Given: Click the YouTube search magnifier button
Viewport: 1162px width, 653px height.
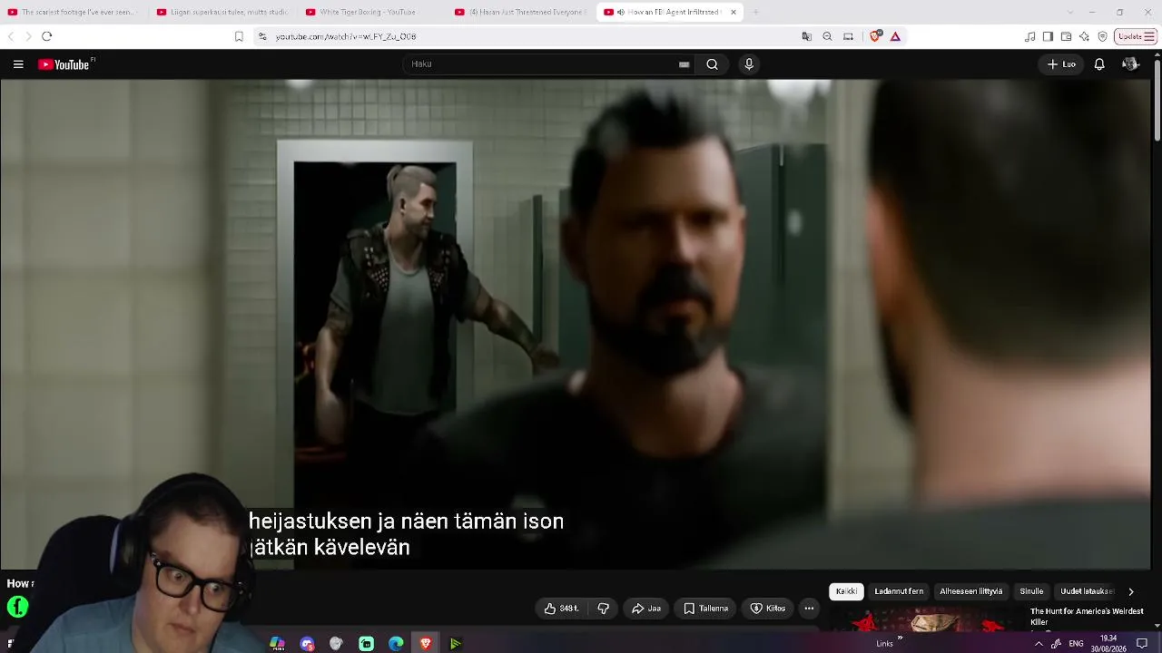Looking at the screenshot, I should [x=712, y=64].
